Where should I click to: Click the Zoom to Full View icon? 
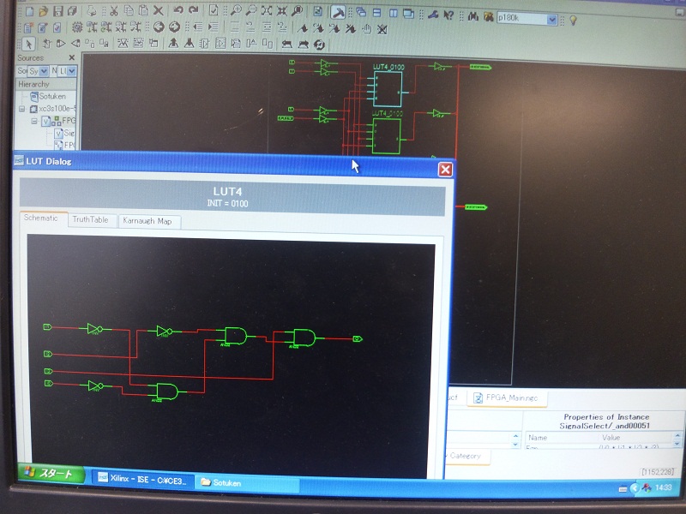click(267, 11)
